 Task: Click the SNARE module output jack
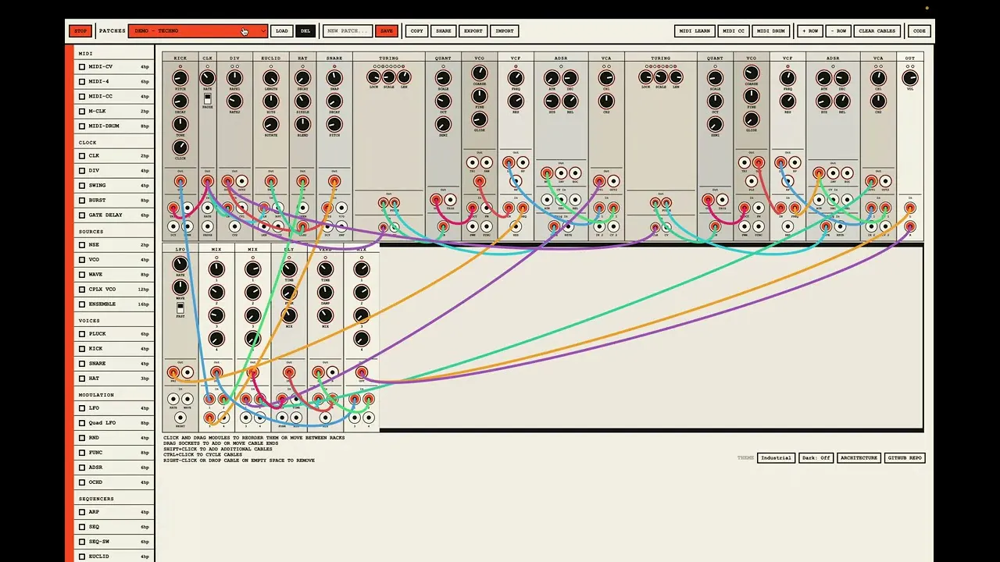334,181
